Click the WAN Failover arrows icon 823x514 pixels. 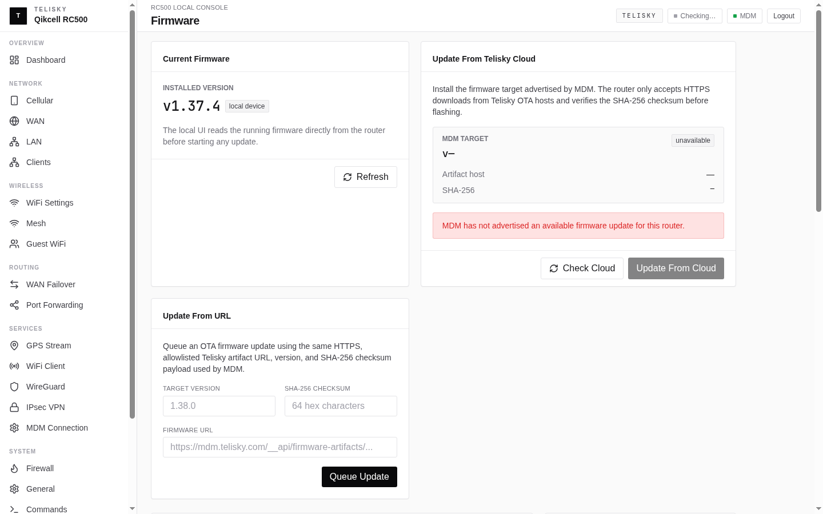pos(14,284)
